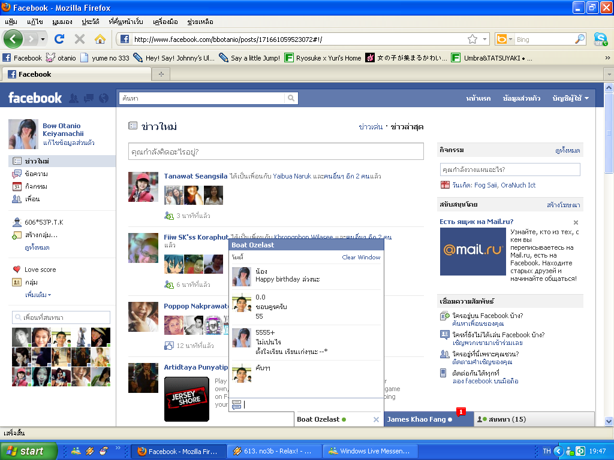Open the สนทนา (15) chat list
This screenshot has height=460, width=614.
point(534,419)
